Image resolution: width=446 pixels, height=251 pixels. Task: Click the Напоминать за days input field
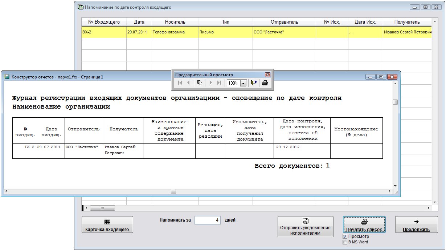pyautogui.click(x=208, y=220)
